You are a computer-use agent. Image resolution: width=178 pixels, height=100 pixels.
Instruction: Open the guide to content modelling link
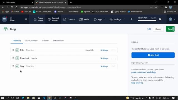click(x=144, y=72)
